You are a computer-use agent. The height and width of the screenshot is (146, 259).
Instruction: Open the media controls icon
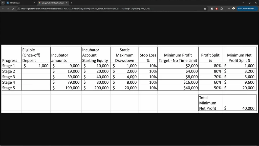pyautogui.click(x=229, y=9)
